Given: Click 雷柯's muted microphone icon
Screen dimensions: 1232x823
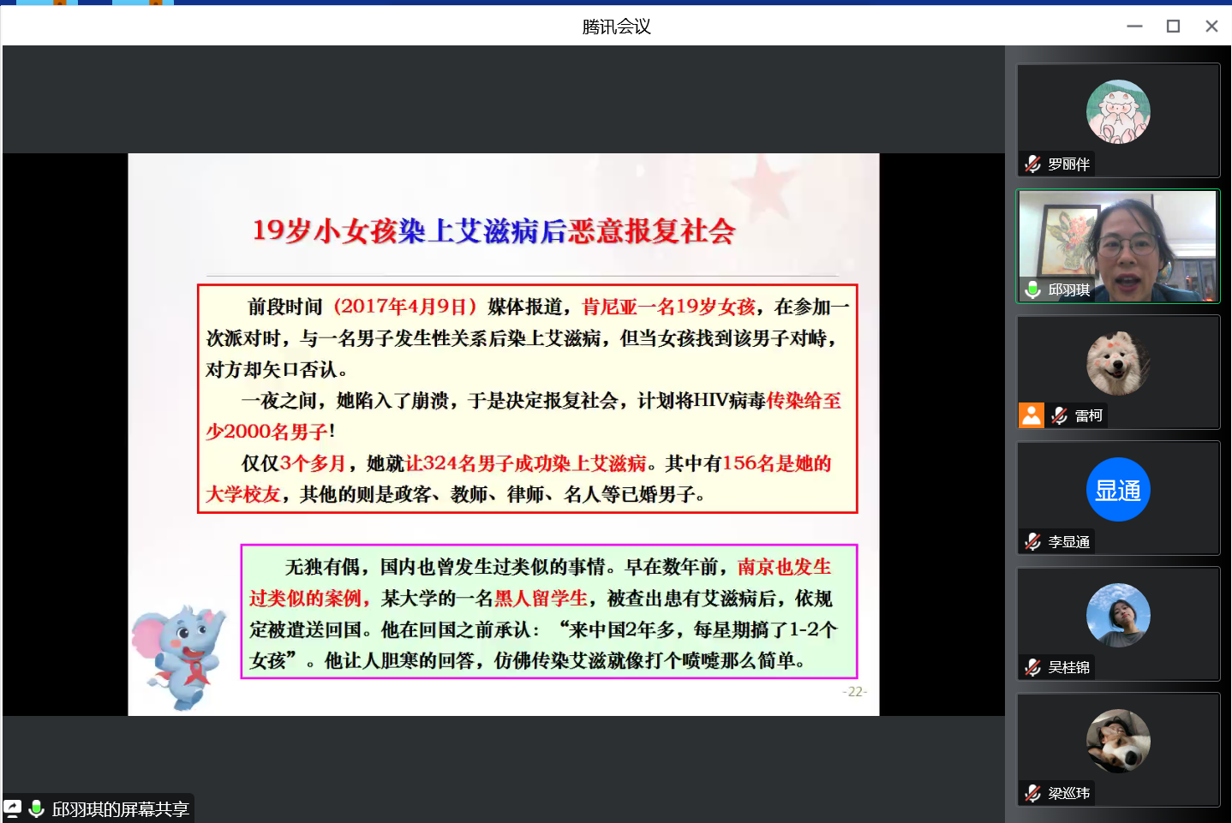Looking at the screenshot, I should 1060,415.
